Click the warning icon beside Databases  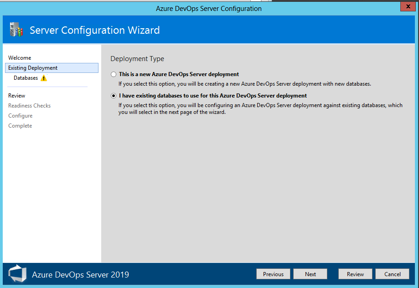44,77
